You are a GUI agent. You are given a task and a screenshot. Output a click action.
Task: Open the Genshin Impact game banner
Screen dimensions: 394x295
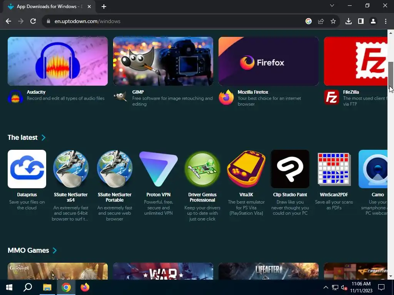58,271
